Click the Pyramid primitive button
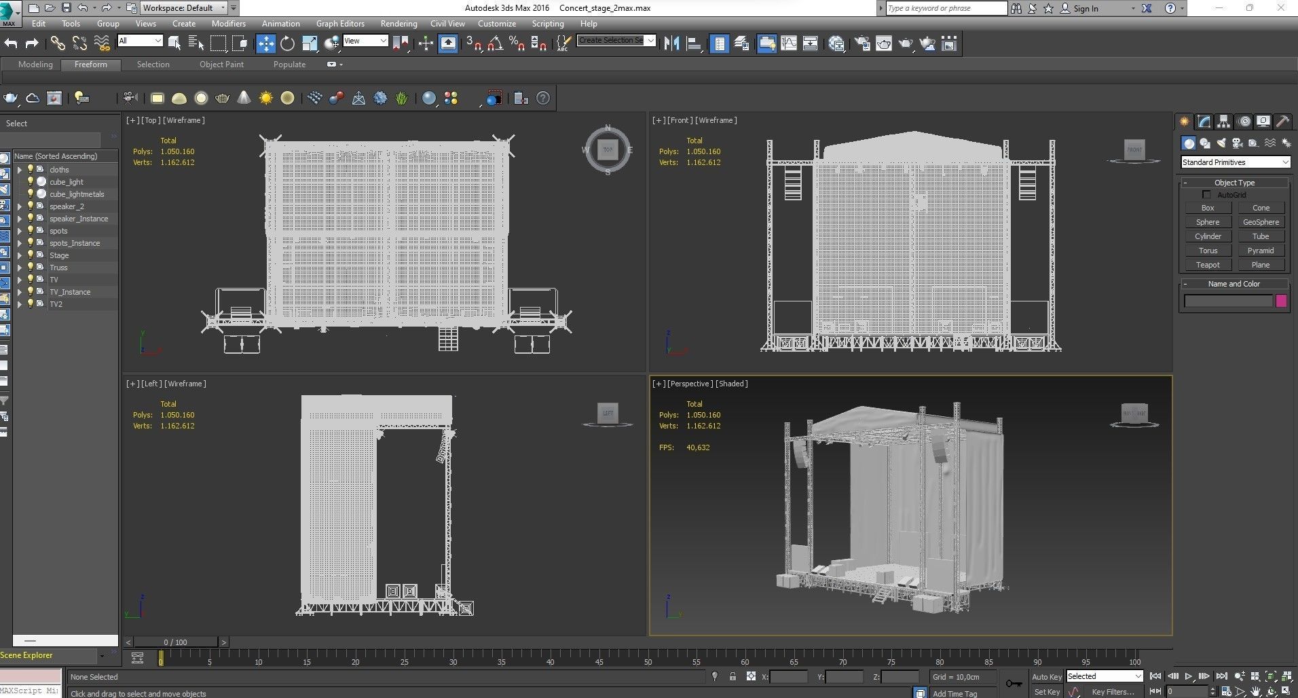 click(1261, 251)
